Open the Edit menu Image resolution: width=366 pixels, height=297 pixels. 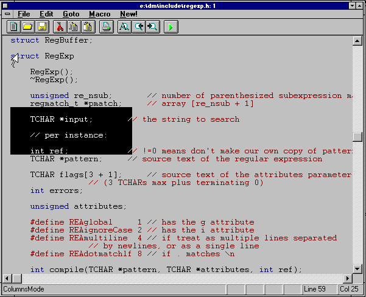pyautogui.click(x=46, y=14)
